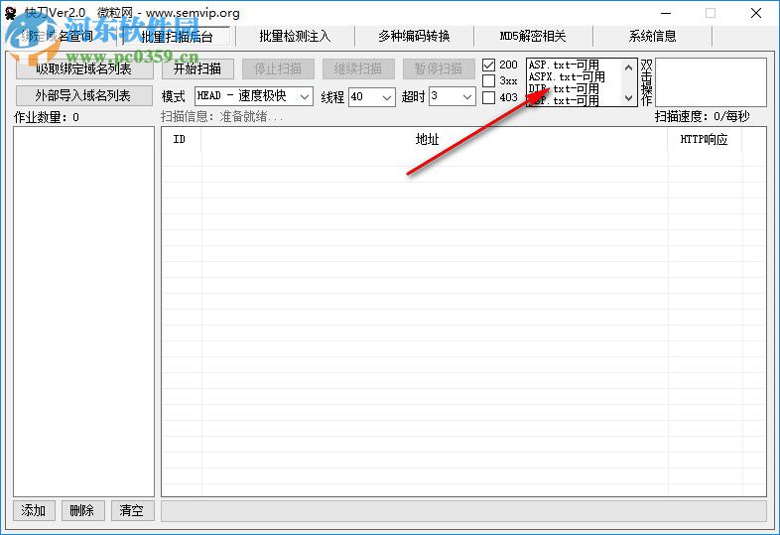Click down arrow of dictionary list scrollbar
Viewport: 780px width, 535px height.
(629, 98)
